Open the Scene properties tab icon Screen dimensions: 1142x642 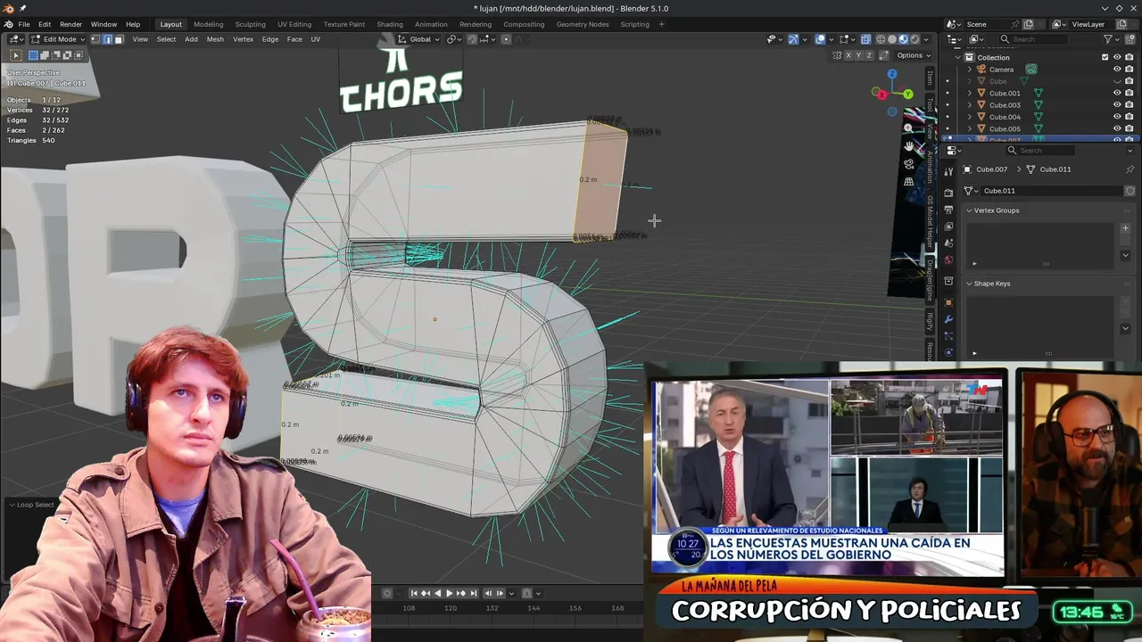coord(948,243)
